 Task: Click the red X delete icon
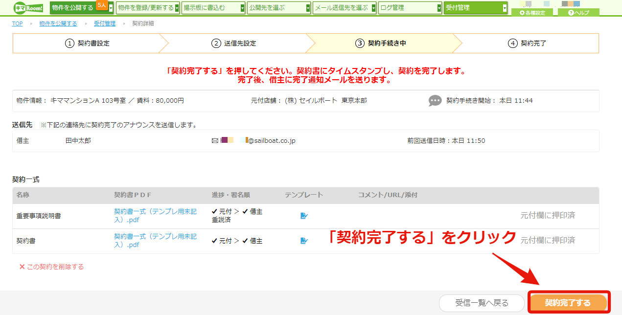(22, 267)
